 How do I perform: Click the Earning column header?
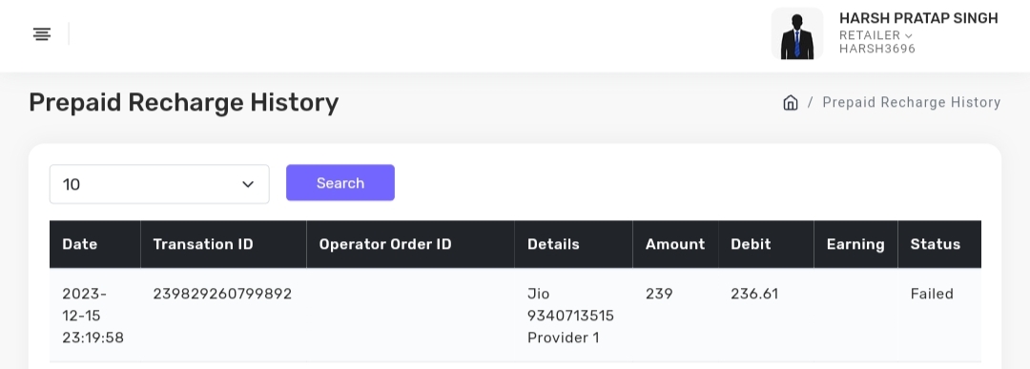855,244
